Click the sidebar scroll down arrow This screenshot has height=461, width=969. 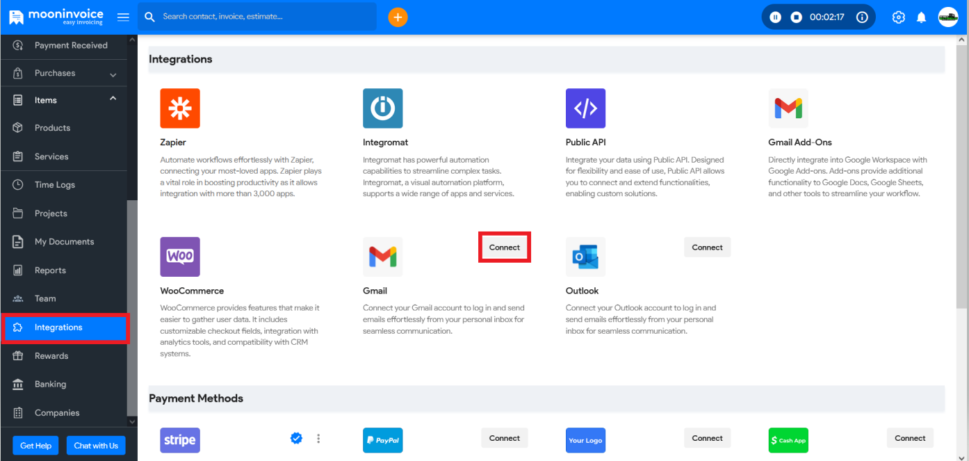point(132,422)
